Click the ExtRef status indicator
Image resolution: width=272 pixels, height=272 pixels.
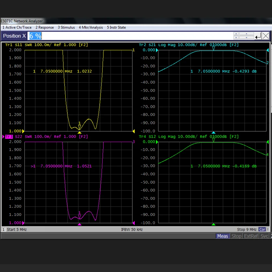[x=251, y=236]
